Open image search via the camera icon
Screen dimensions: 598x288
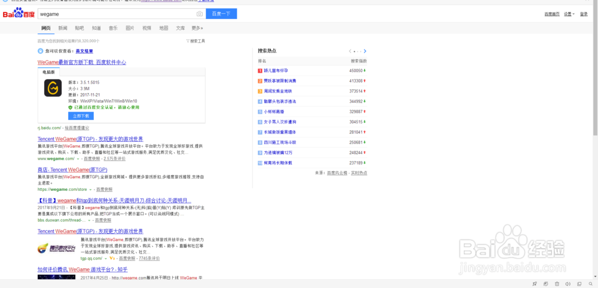point(200,14)
